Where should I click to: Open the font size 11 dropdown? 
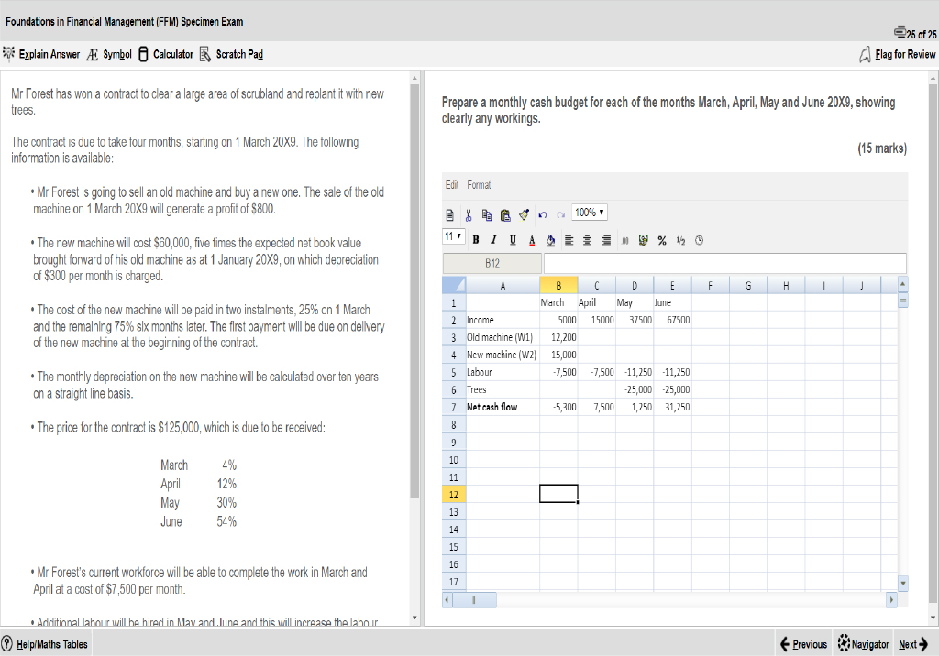[x=453, y=239]
